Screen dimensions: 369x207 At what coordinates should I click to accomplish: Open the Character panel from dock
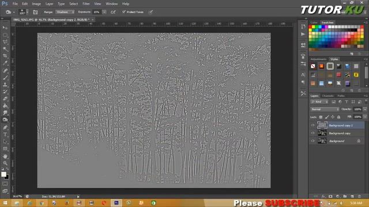coord(303,75)
